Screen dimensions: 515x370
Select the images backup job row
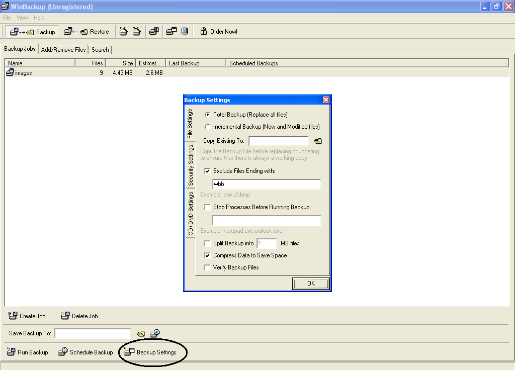coord(257,72)
